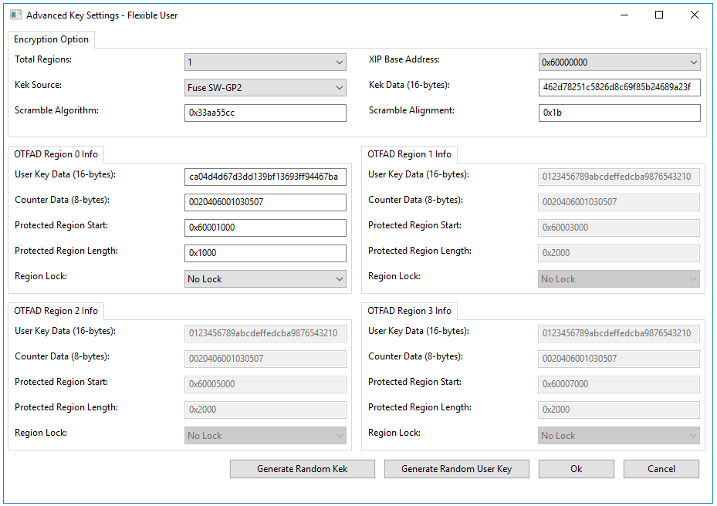
Task: Edit the Region 0 User Key Data field
Action: tap(265, 176)
